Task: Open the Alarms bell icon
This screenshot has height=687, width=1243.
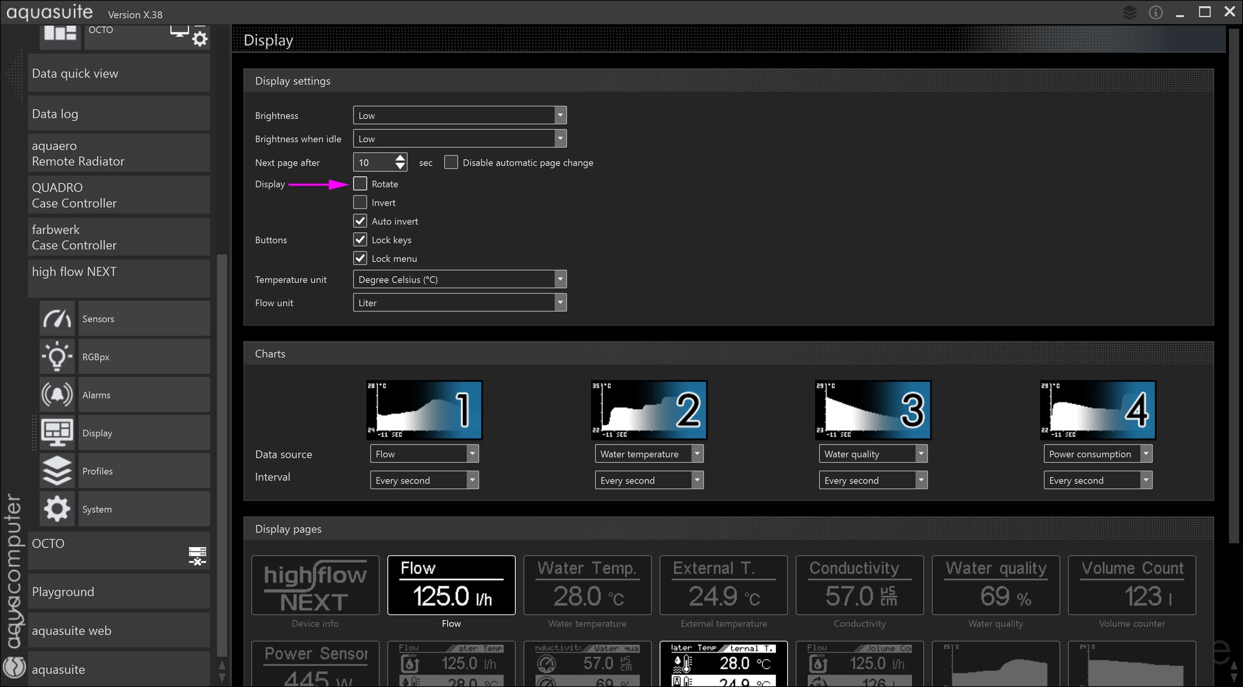Action: pyautogui.click(x=57, y=395)
